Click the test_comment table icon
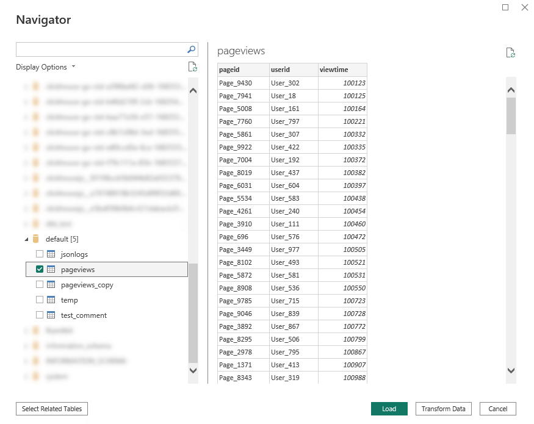 (x=51, y=315)
